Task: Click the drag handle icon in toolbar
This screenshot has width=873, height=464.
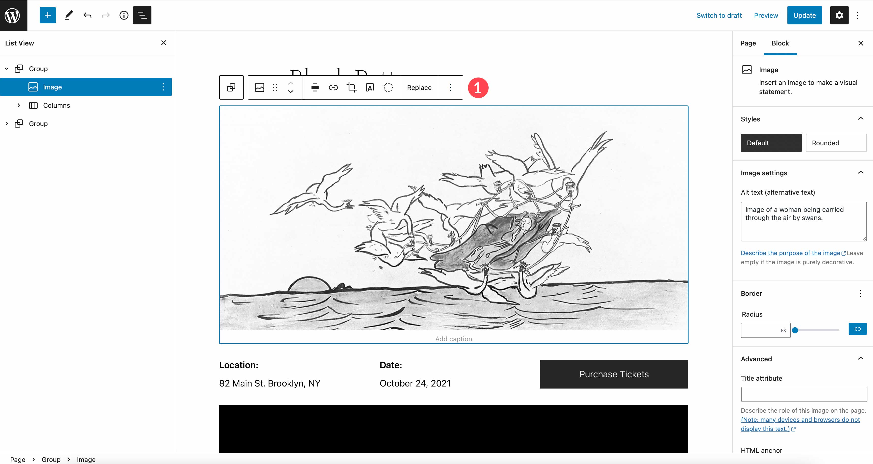Action: point(275,87)
